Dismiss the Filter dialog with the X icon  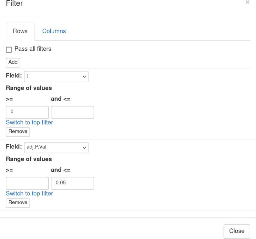tap(247, 2)
